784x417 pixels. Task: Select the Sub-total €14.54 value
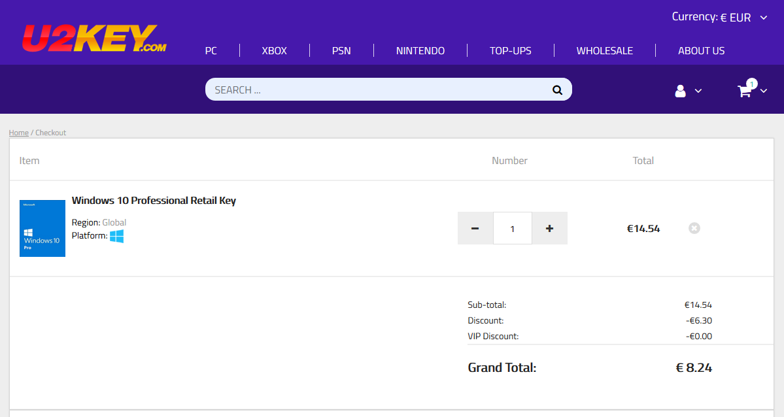[x=698, y=305]
